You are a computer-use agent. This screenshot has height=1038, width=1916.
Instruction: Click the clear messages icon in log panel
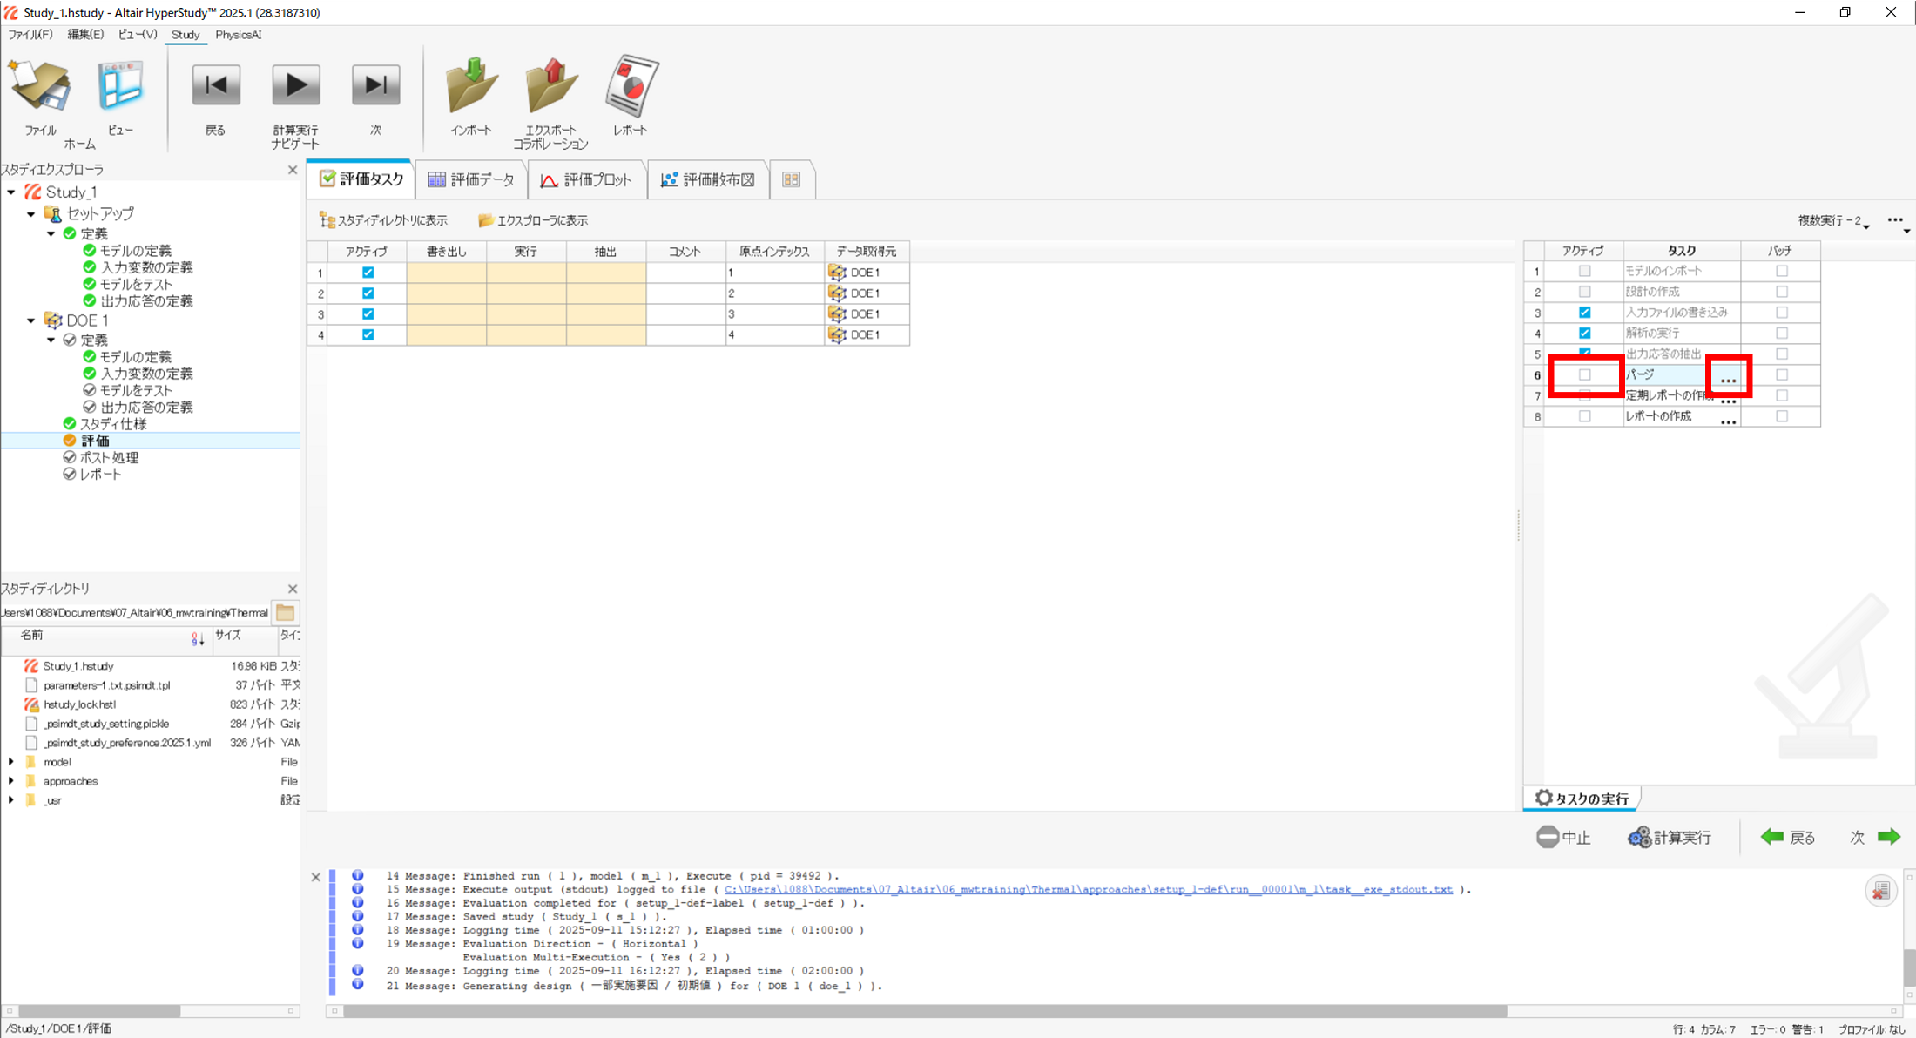coord(1880,890)
